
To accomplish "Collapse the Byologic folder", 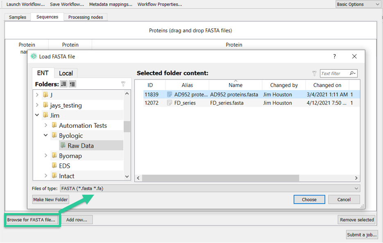I will pos(46,135).
